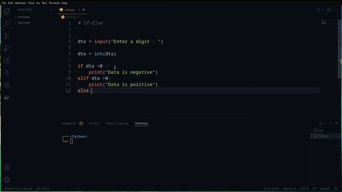Click print("Data is positive") line
The height and width of the screenshot is (192, 342).
(123, 84)
